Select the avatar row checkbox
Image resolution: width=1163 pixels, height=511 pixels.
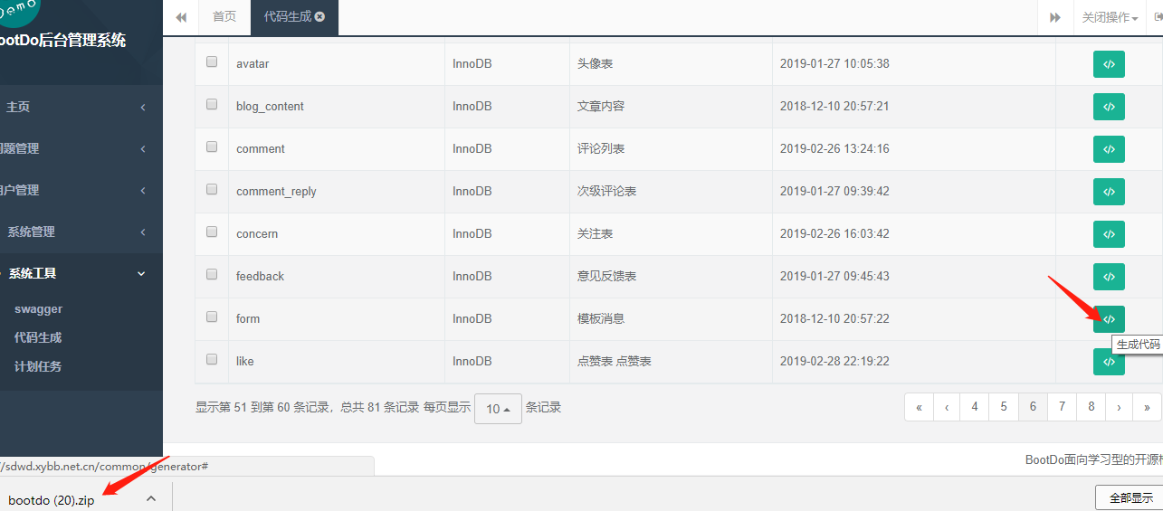tap(212, 62)
